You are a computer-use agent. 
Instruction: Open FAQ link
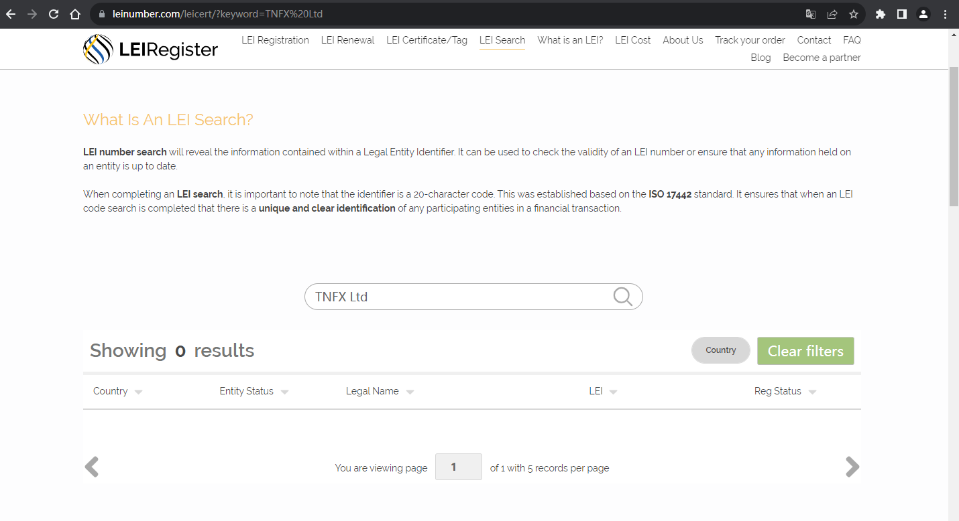coord(852,40)
